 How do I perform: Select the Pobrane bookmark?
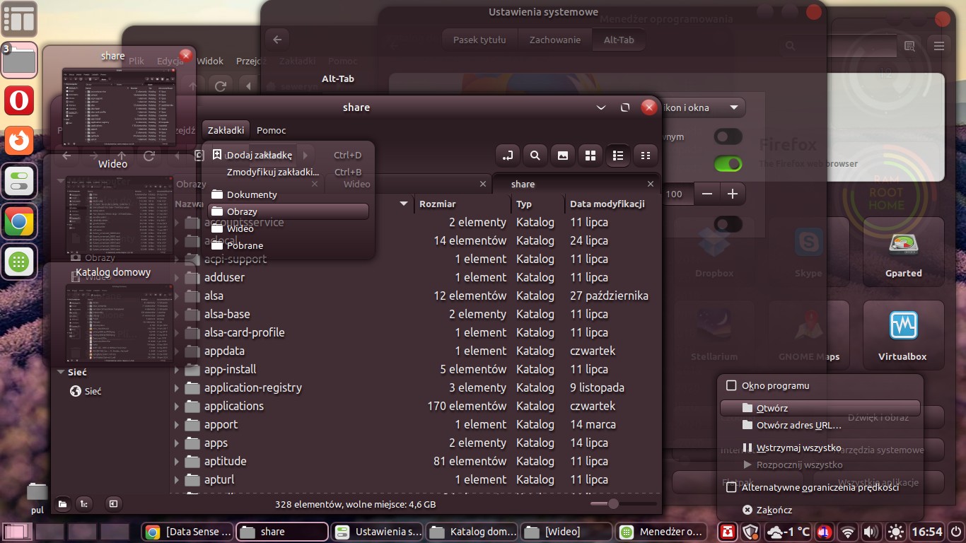pos(288,245)
